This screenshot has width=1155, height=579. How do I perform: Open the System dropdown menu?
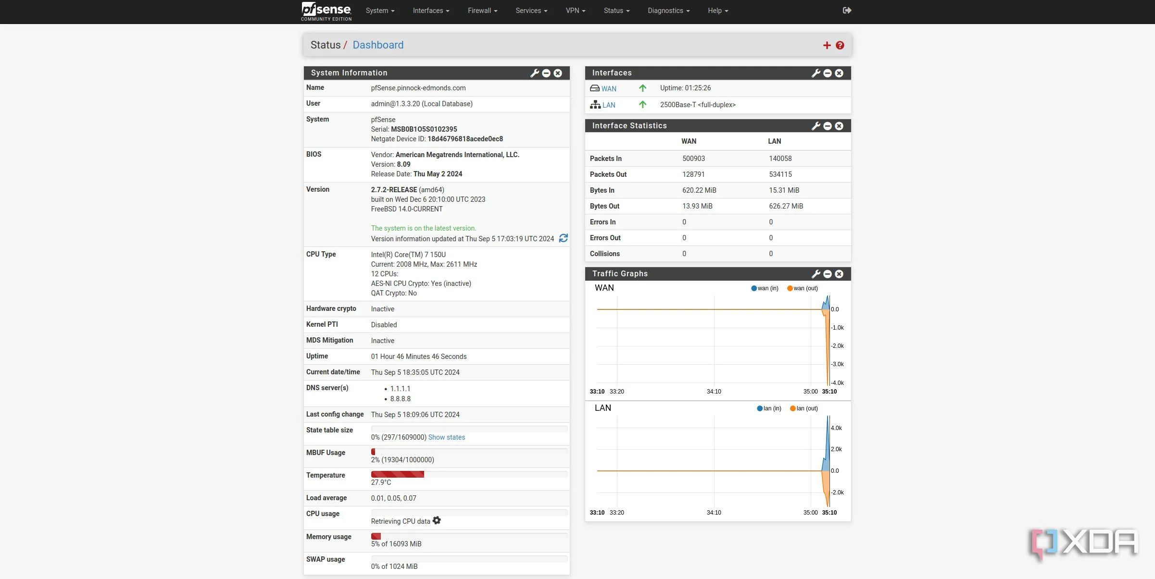(x=380, y=11)
